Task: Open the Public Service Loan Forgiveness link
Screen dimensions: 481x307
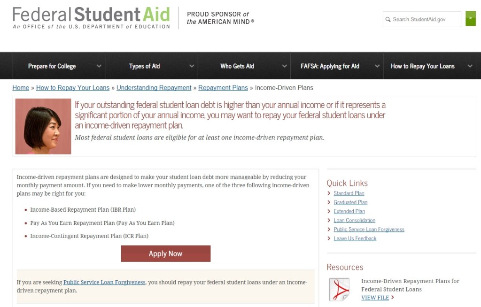Action: [104, 282]
